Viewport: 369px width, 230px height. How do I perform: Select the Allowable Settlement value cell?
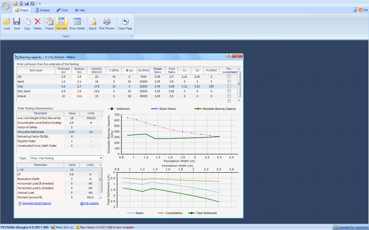coord(72,132)
